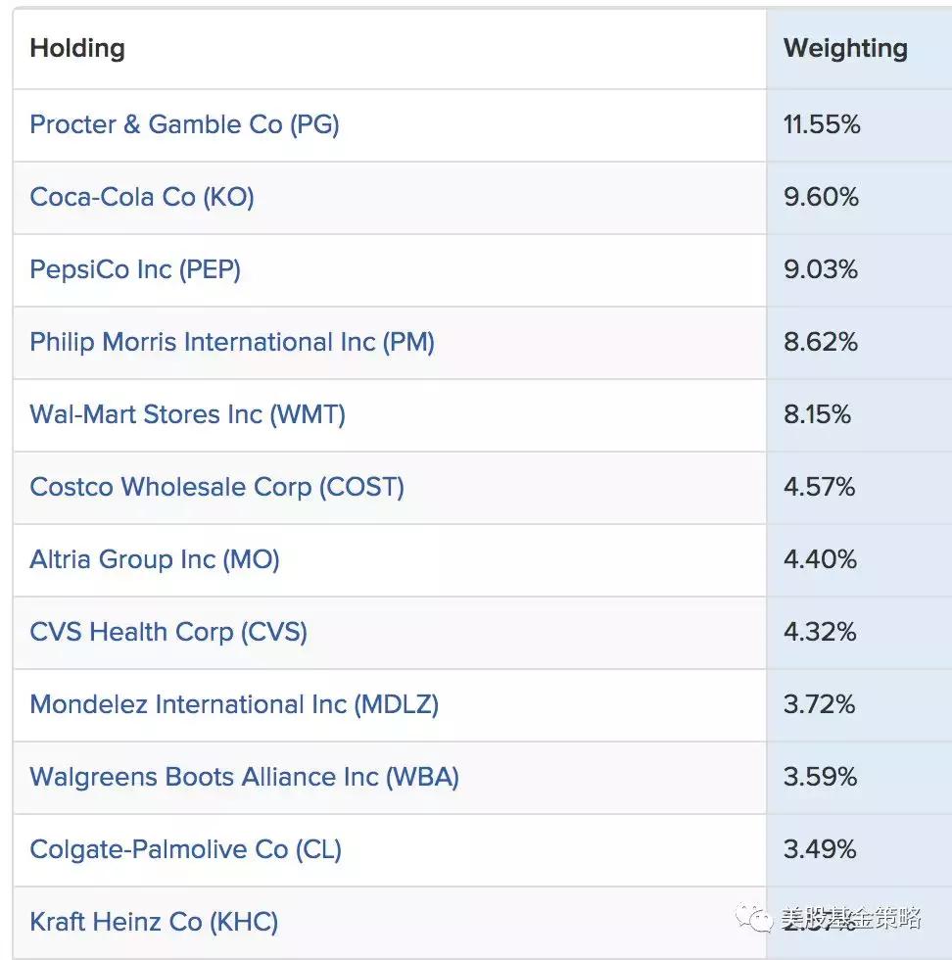Open Colgate-Palmolive Co (CL) holding
Screen dimensions: 952x960
click(185, 850)
